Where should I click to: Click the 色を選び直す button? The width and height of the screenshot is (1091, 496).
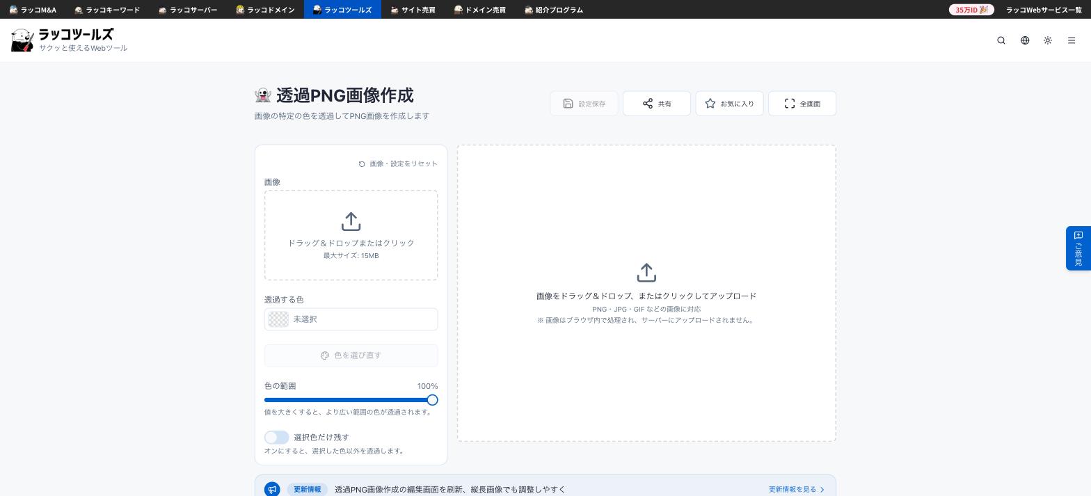(x=351, y=355)
